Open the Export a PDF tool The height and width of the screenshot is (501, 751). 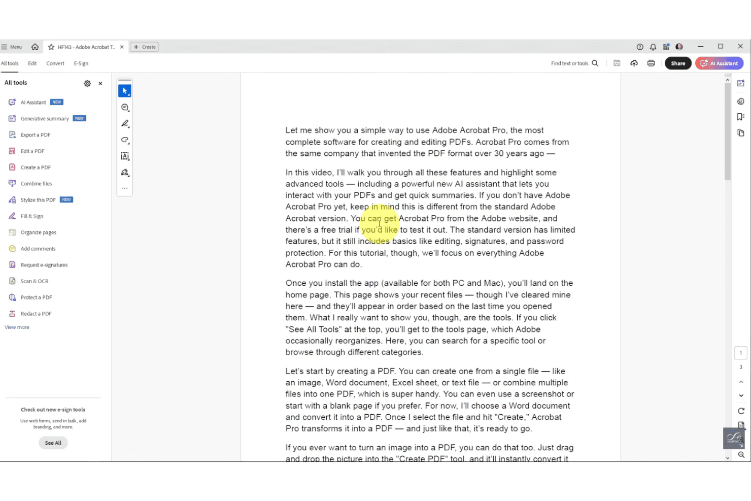[x=36, y=135]
